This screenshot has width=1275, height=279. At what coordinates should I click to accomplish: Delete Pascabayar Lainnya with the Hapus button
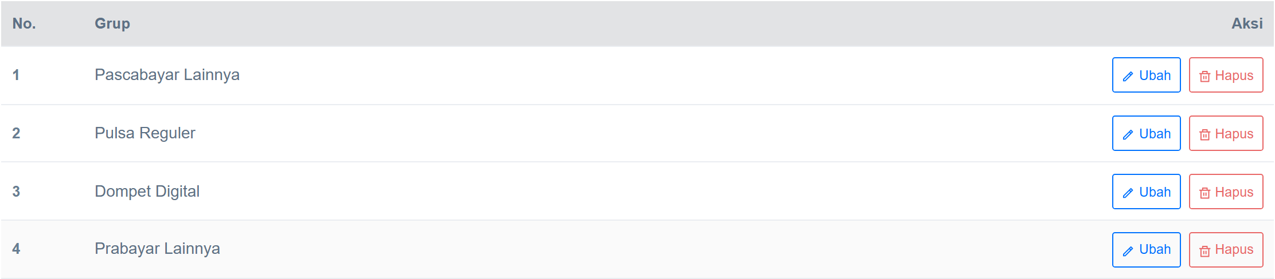[x=1226, y=75]
